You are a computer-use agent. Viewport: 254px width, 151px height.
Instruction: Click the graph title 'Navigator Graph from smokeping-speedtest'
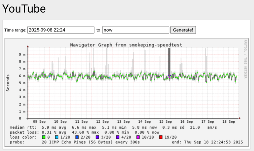(x=126, y=45)
